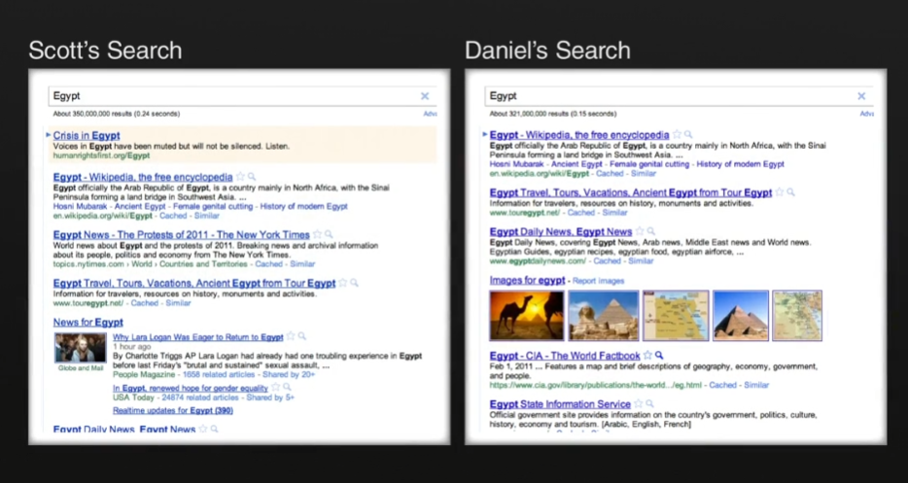Open the Sphinx and pyramid image thumbnail

coord(596,315)
